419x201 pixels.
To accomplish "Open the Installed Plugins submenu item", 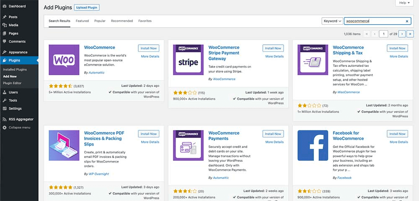I will 15,69.
